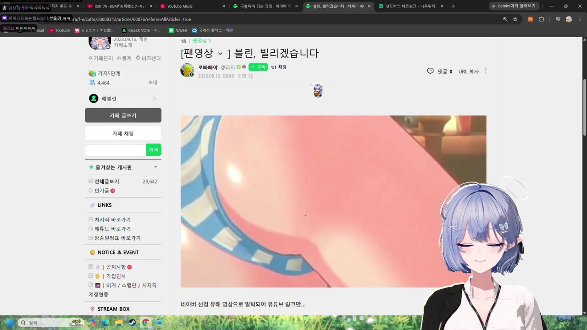This screenshot has width=587, height=330.
Task: Open Steam from the taskbar
Action: (132, 323)
